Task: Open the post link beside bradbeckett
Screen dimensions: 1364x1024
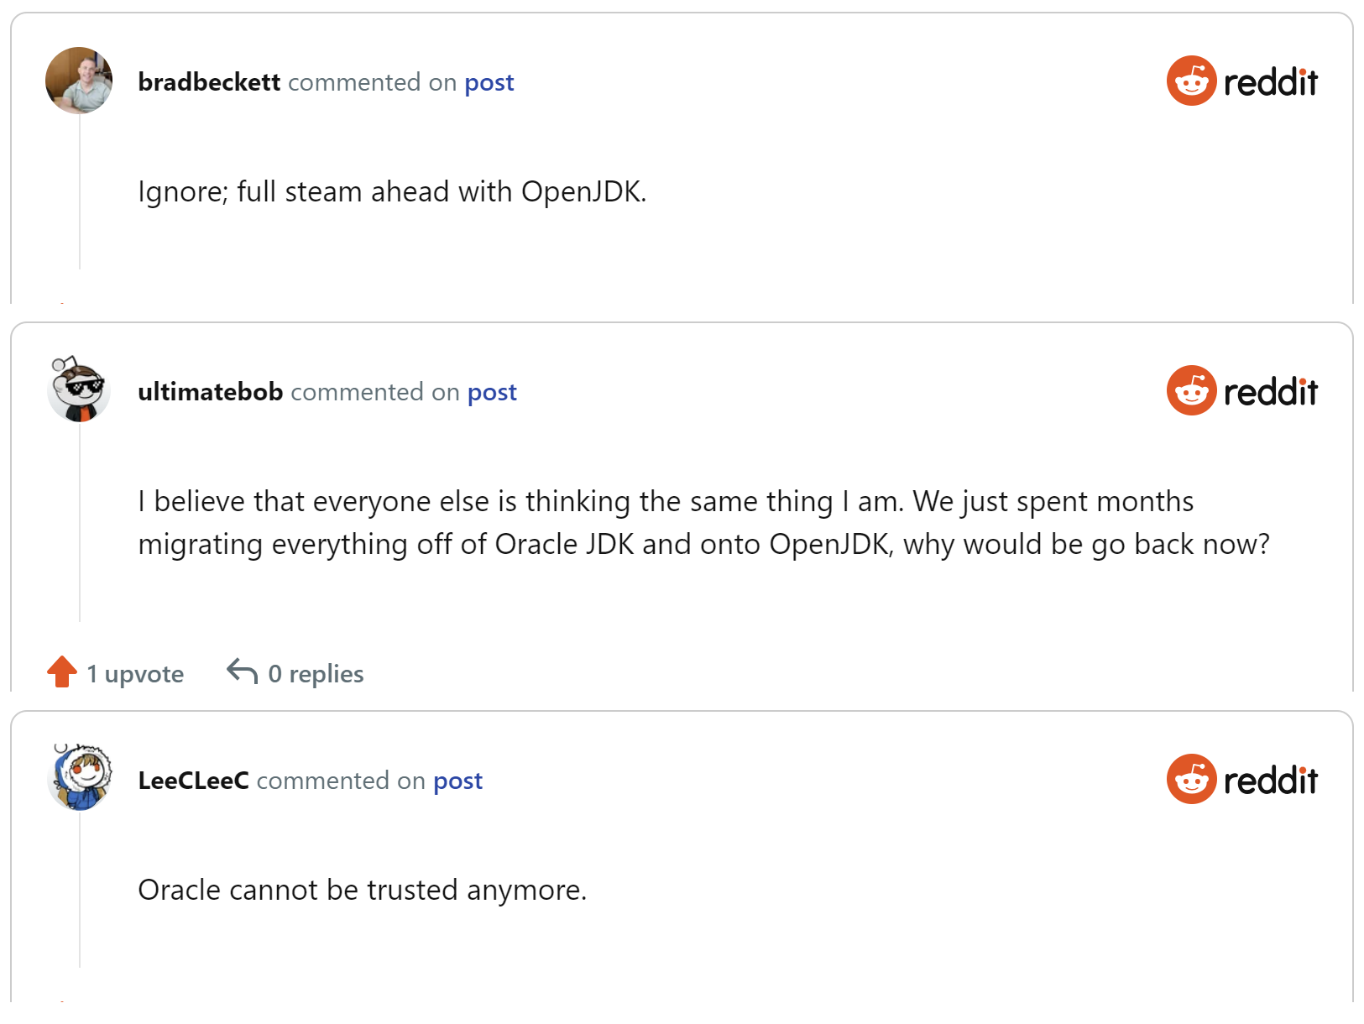Action: pyautogui.click(x=489, y=82)
